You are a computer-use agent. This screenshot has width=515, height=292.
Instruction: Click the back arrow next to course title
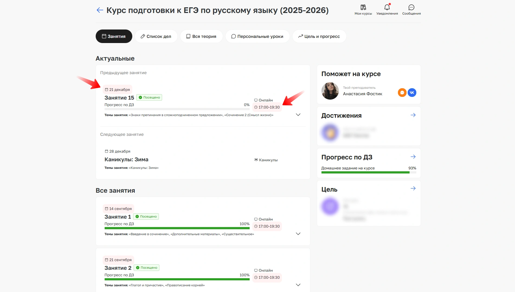point(100,10)
